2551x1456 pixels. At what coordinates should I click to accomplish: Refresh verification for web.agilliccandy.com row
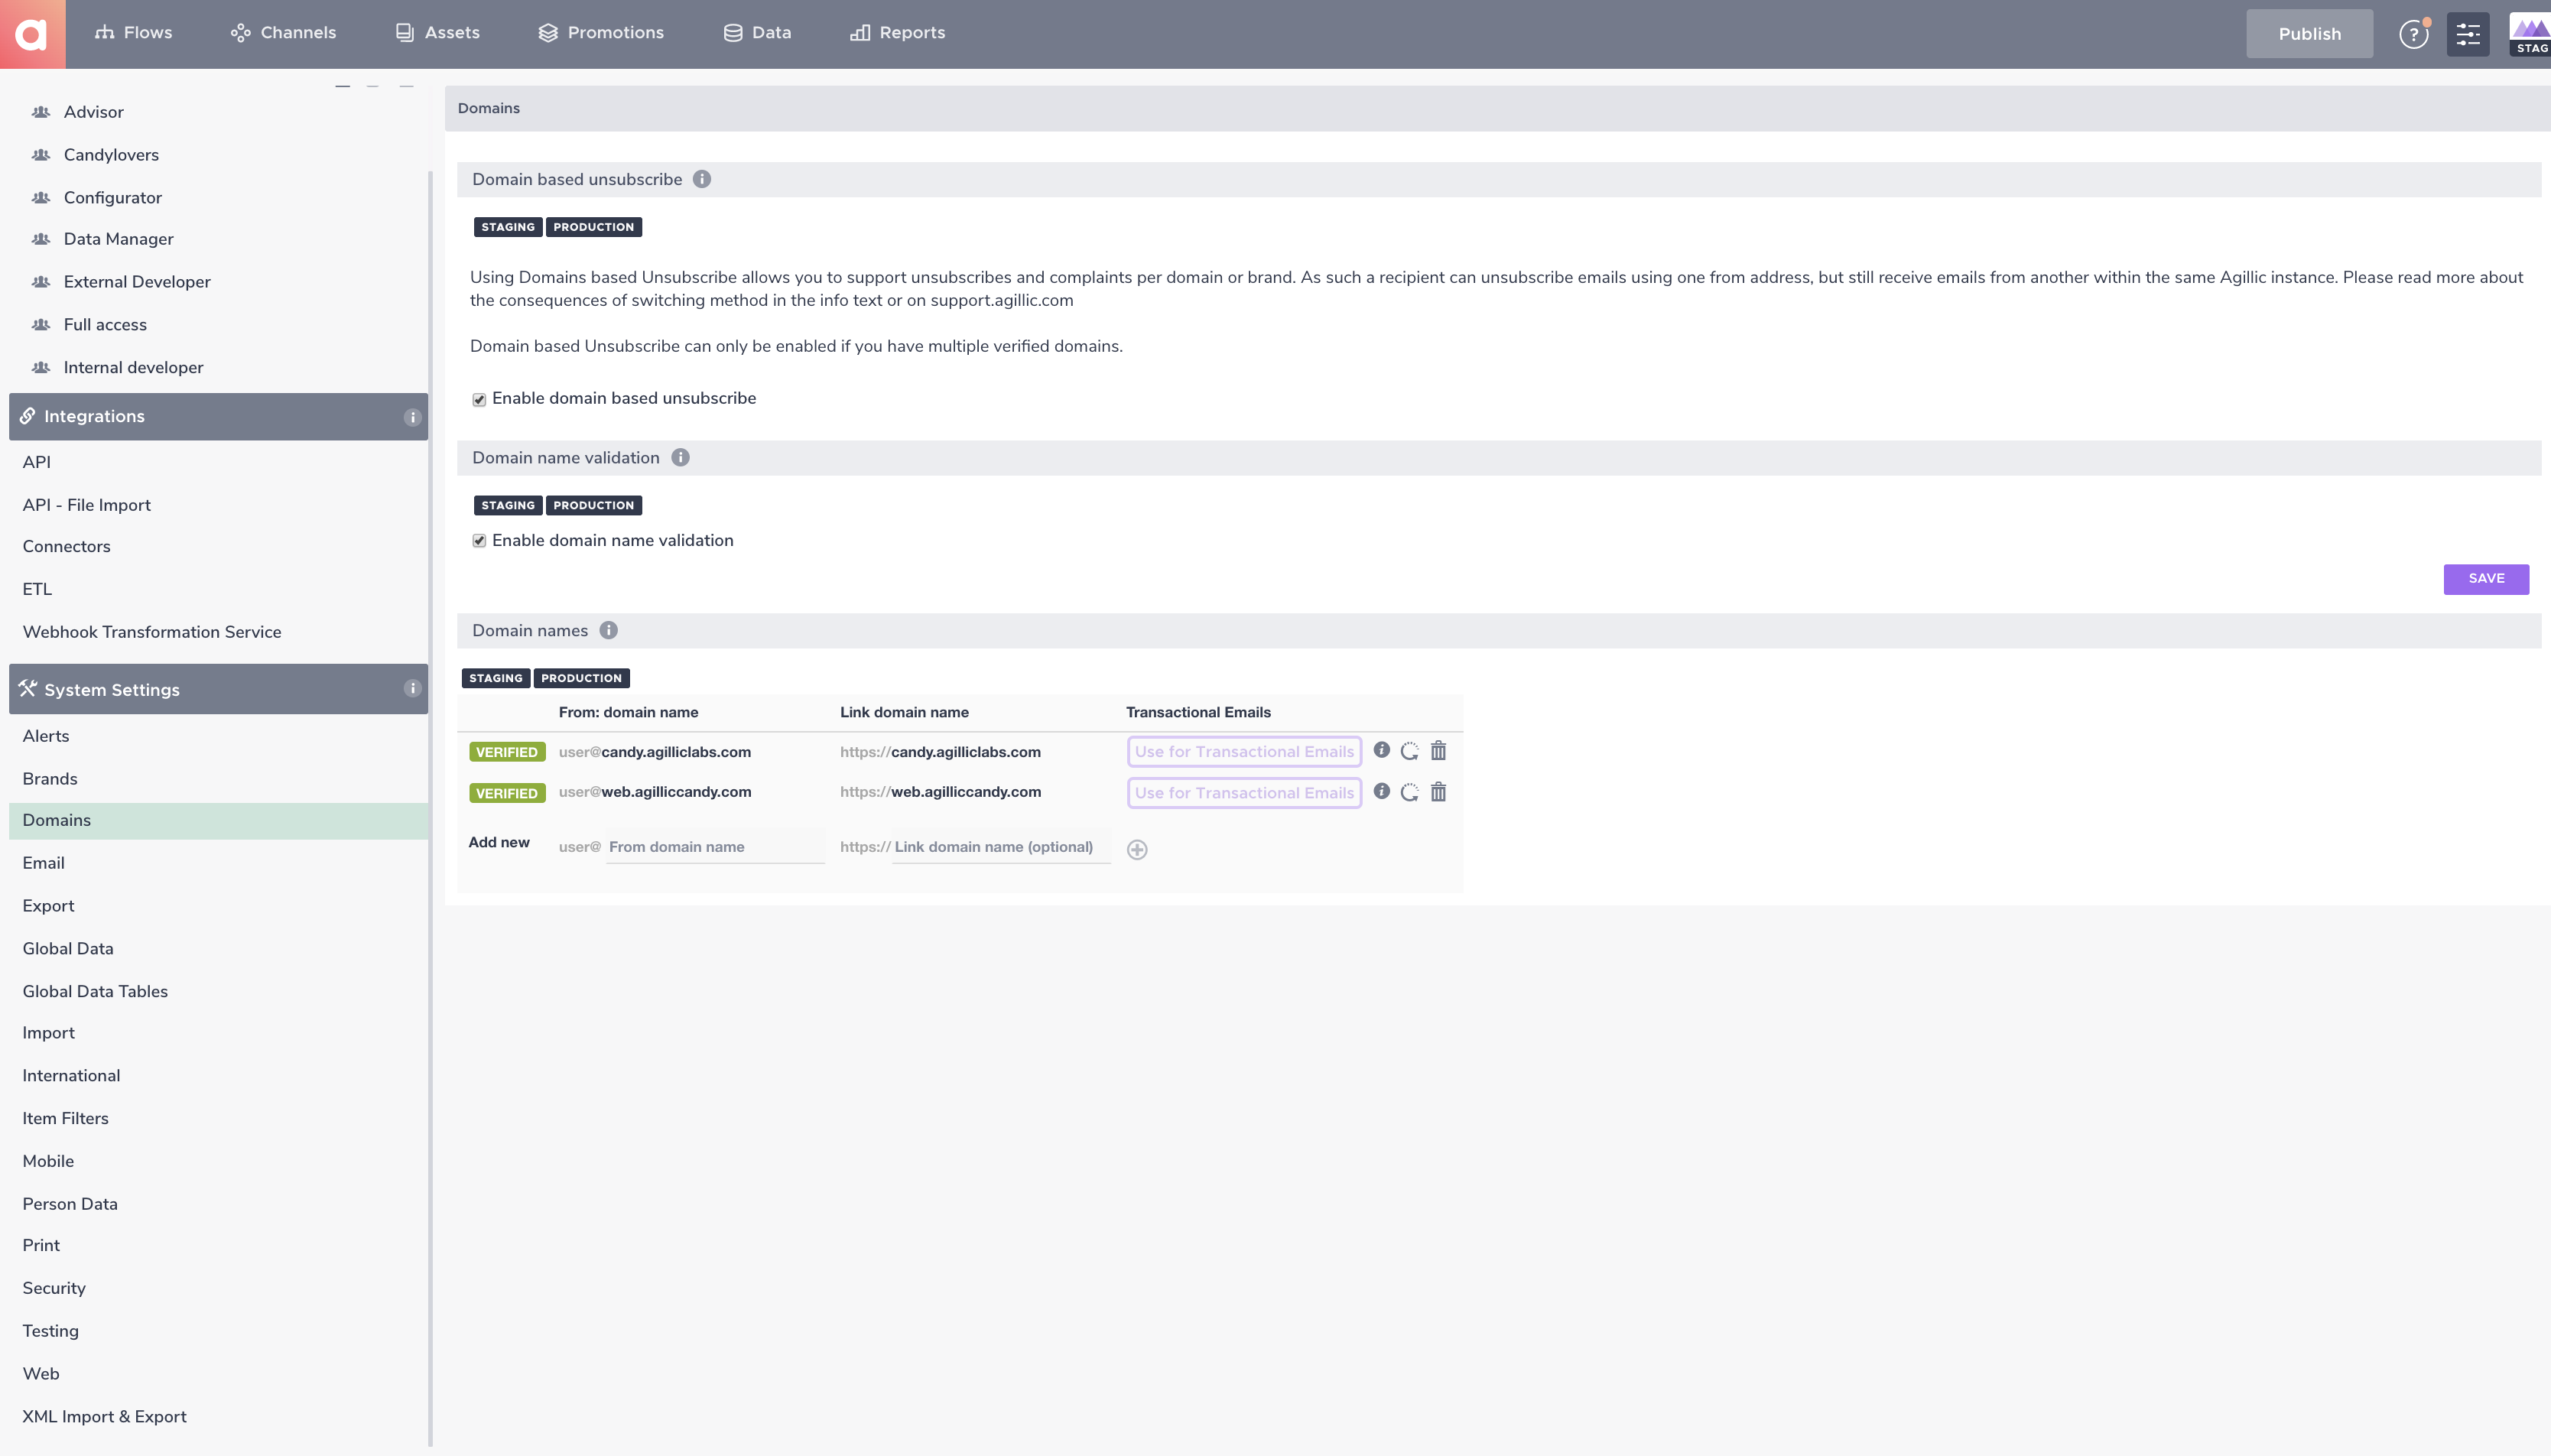point(1409,792)
